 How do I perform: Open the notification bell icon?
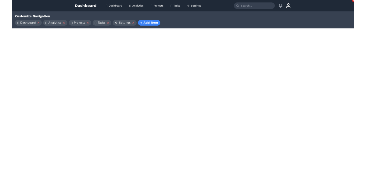click(280, 5)
